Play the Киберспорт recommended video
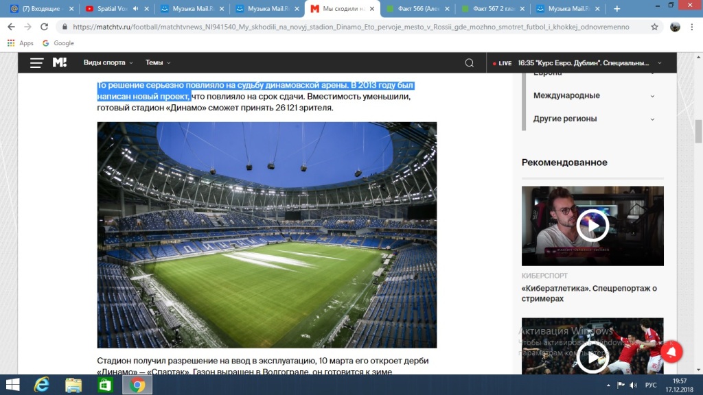Screen dimensions: 703x395 (592, 226)
